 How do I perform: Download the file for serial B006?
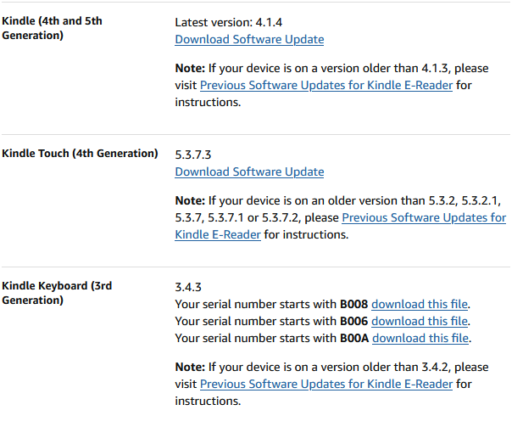(x=420, y=321)
